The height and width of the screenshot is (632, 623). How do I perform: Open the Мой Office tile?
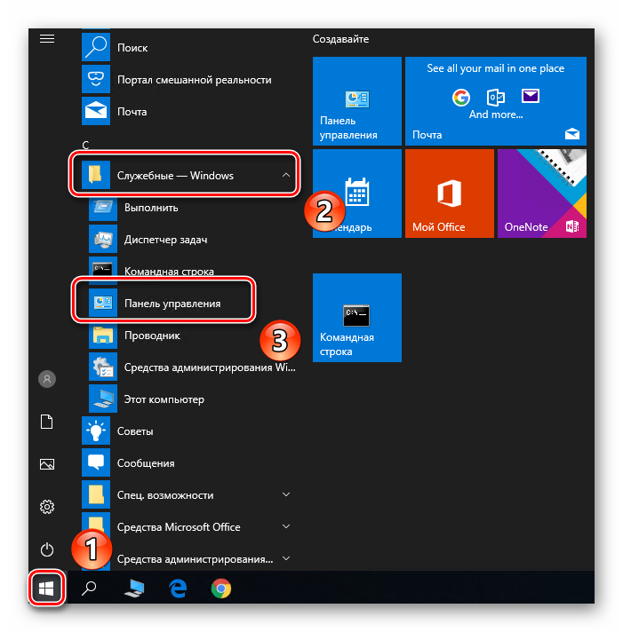click(450, 194)
